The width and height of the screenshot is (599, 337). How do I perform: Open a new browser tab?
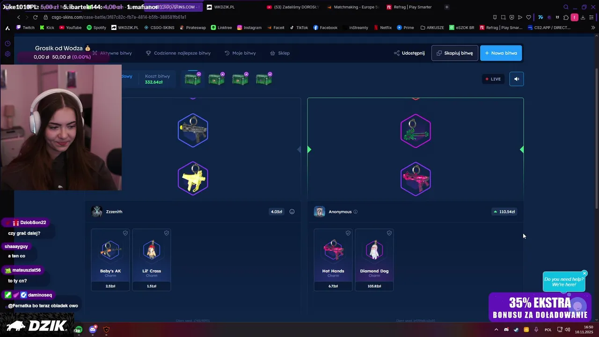point(446,7)
